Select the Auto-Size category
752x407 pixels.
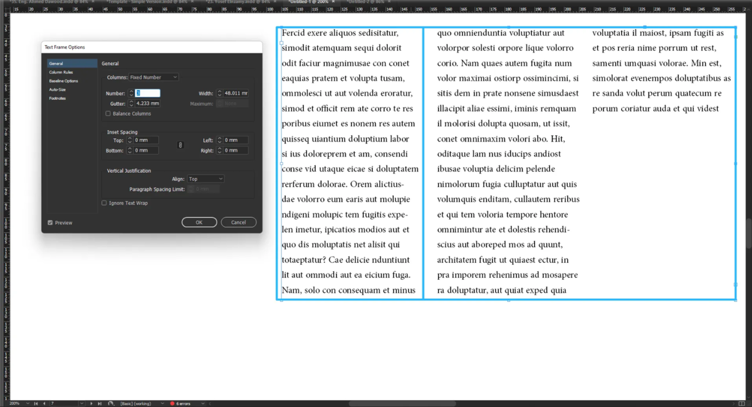pyautogui.click(x=57, y=90)
